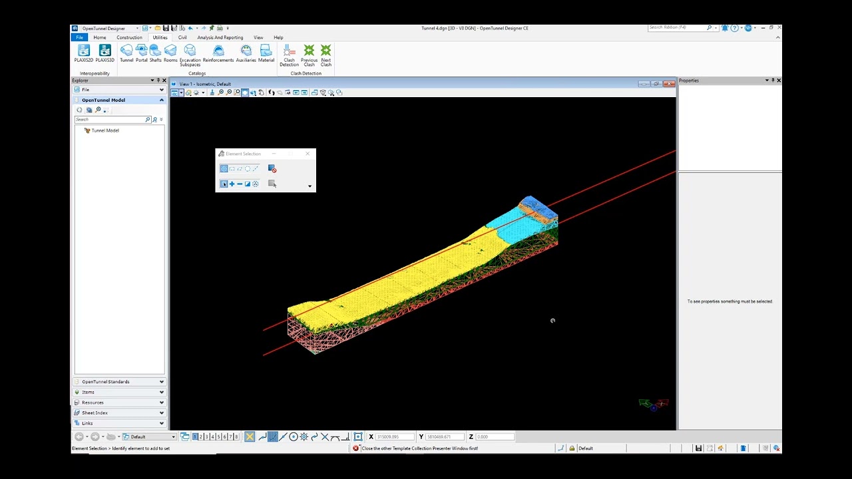
Task: Click the Undo arrow in quick access toolbar
Action: (x=190, y=28)
